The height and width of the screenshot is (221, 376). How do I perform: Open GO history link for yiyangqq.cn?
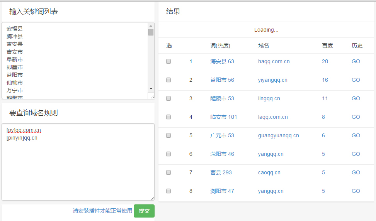(356, 80)
